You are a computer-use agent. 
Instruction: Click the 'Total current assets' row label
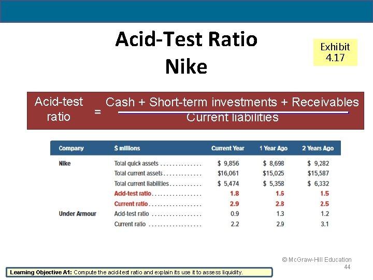138,173
